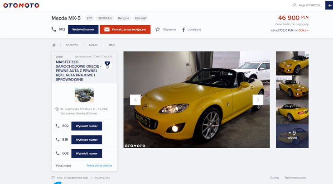Click Zgłoś naruszenie link
The width and height of the screenshot is (333, 184).
(295, 178)
